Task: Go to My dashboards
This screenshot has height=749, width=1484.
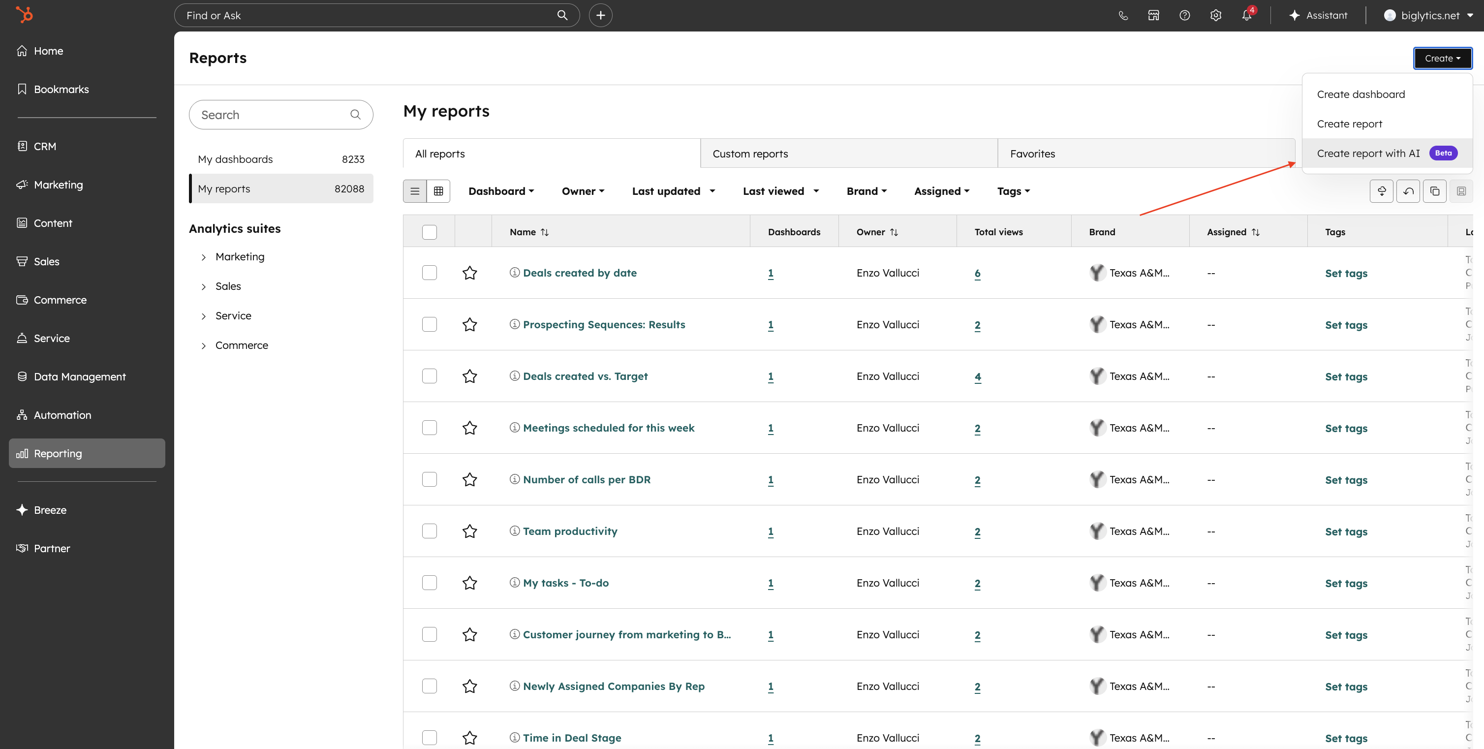Action: 280,159
